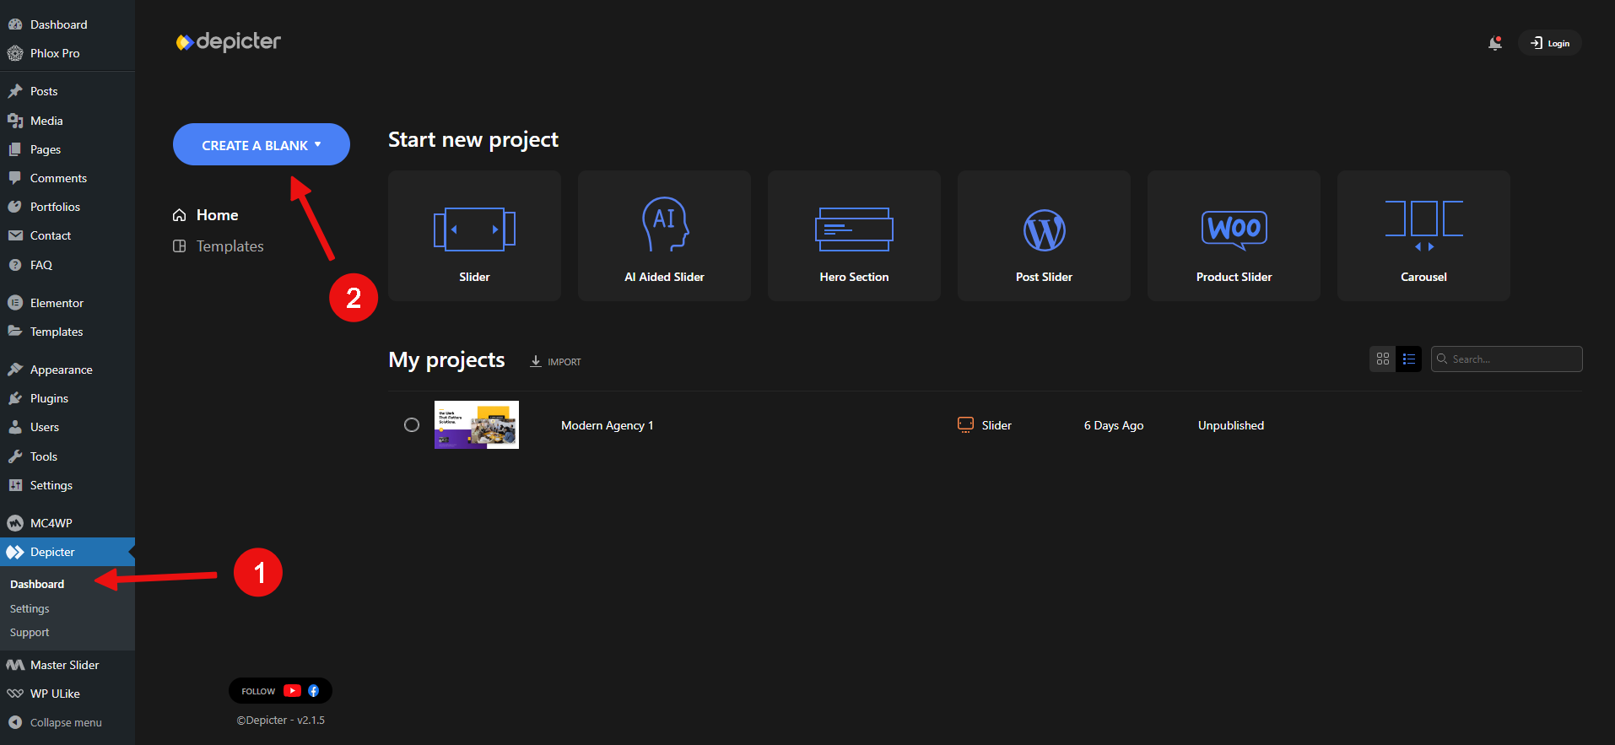Click the Slider type label in row
This screenshot has width=1615, height=745.
click(x=997, y=425)
